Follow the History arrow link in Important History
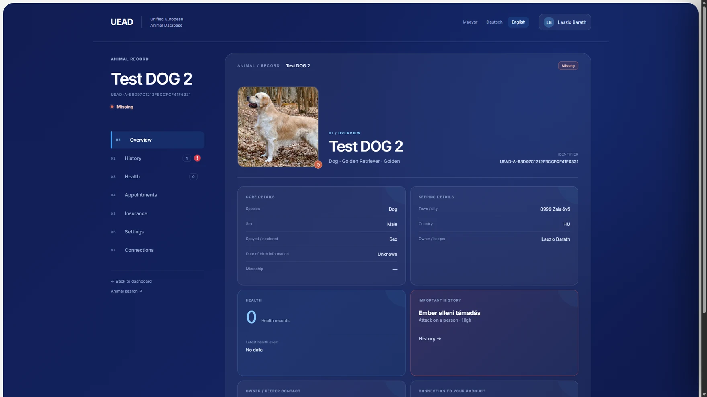The image size is (707, 397). tap(430, 339)
